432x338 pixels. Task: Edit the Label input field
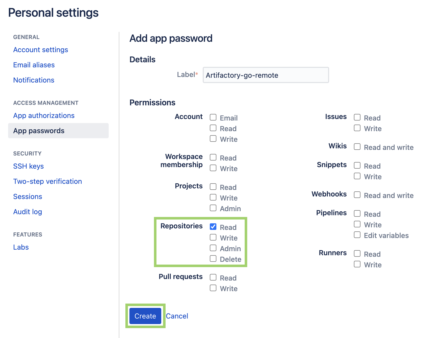(x=265, y=75)
